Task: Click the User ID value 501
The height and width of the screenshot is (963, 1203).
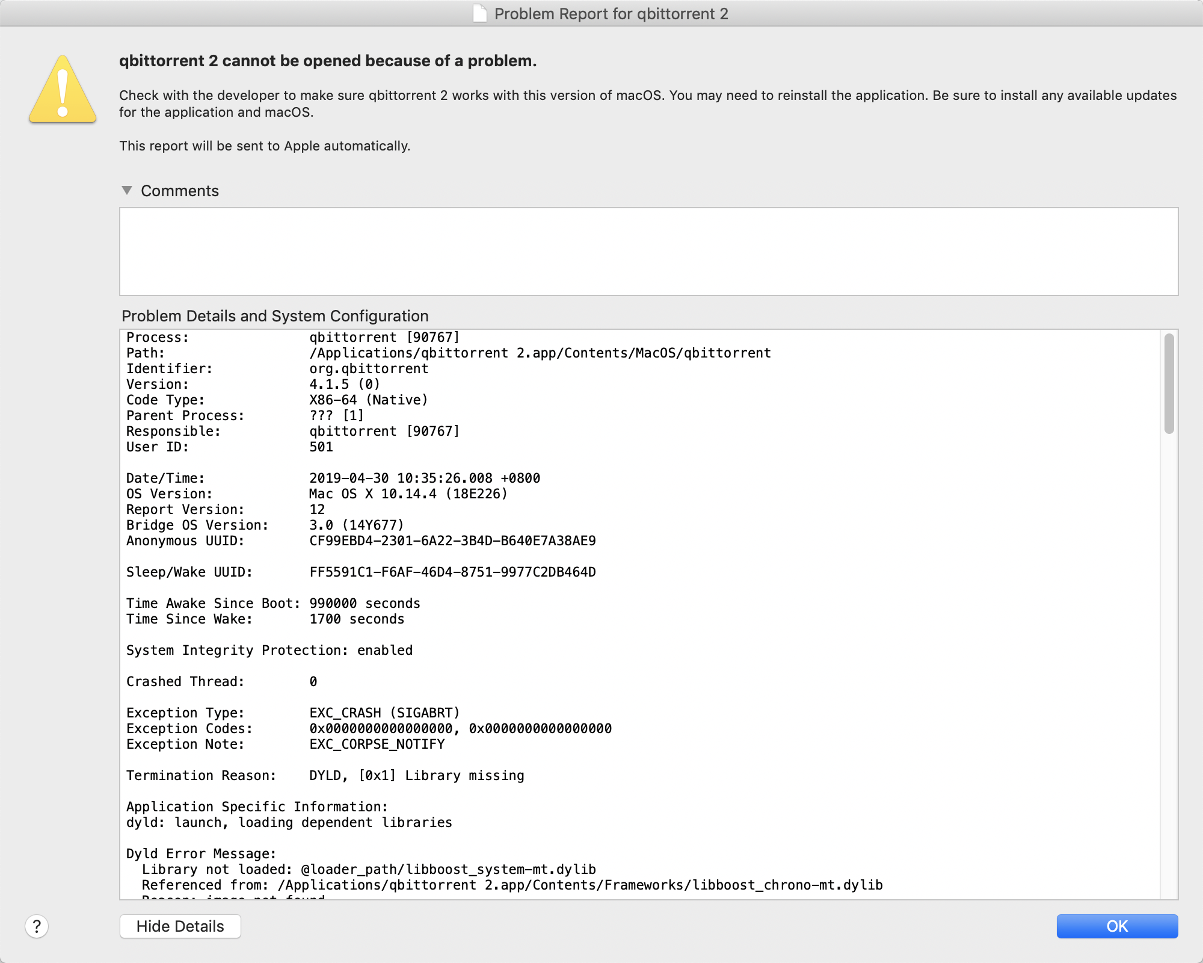Action: pyautogui.click(x=321, y=447)
